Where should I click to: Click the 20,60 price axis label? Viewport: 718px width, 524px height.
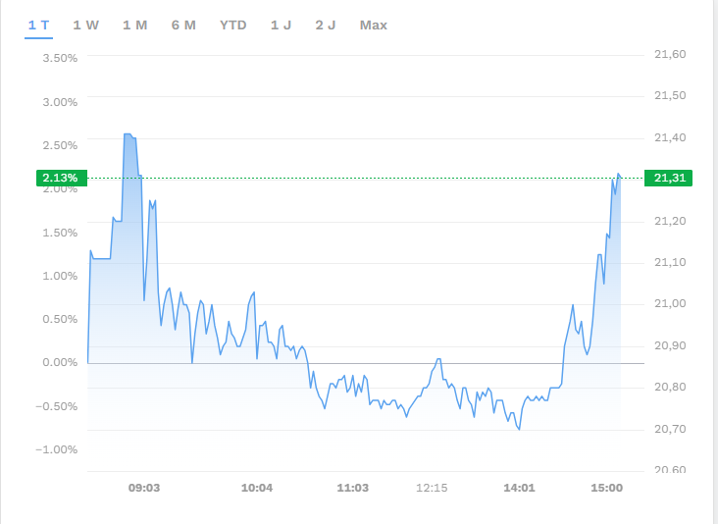point(670,470)
